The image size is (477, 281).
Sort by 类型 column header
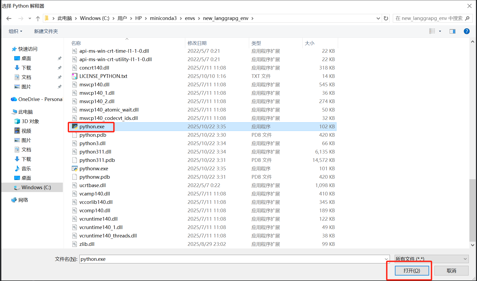pos(256,43)
